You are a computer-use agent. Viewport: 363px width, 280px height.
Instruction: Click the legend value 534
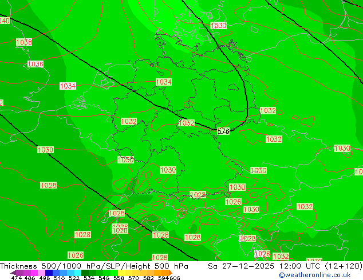point(89,278)
